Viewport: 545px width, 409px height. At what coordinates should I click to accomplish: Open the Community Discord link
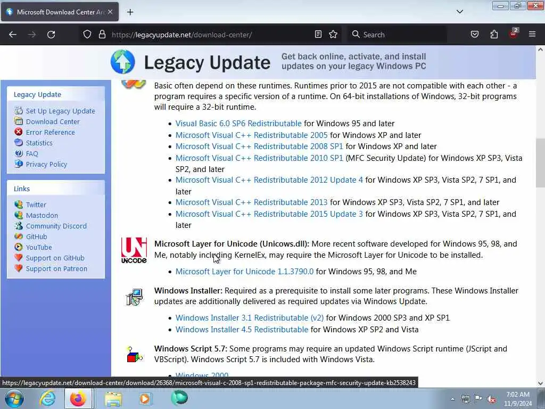pos(56,226)
